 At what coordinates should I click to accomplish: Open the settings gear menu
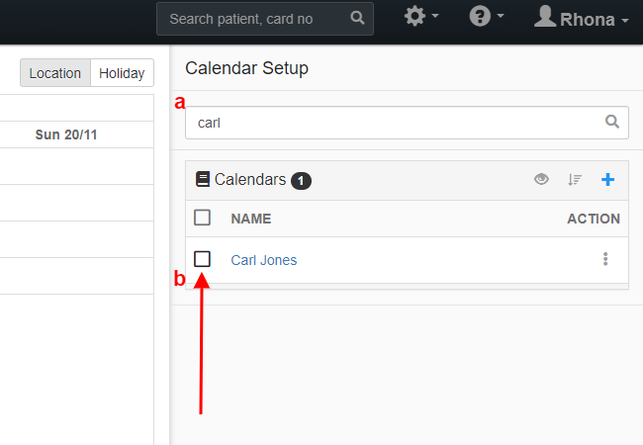(421, 17)
